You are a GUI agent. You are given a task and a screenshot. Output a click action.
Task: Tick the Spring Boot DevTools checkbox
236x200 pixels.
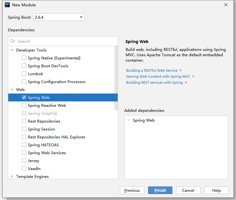coord(24,66)
